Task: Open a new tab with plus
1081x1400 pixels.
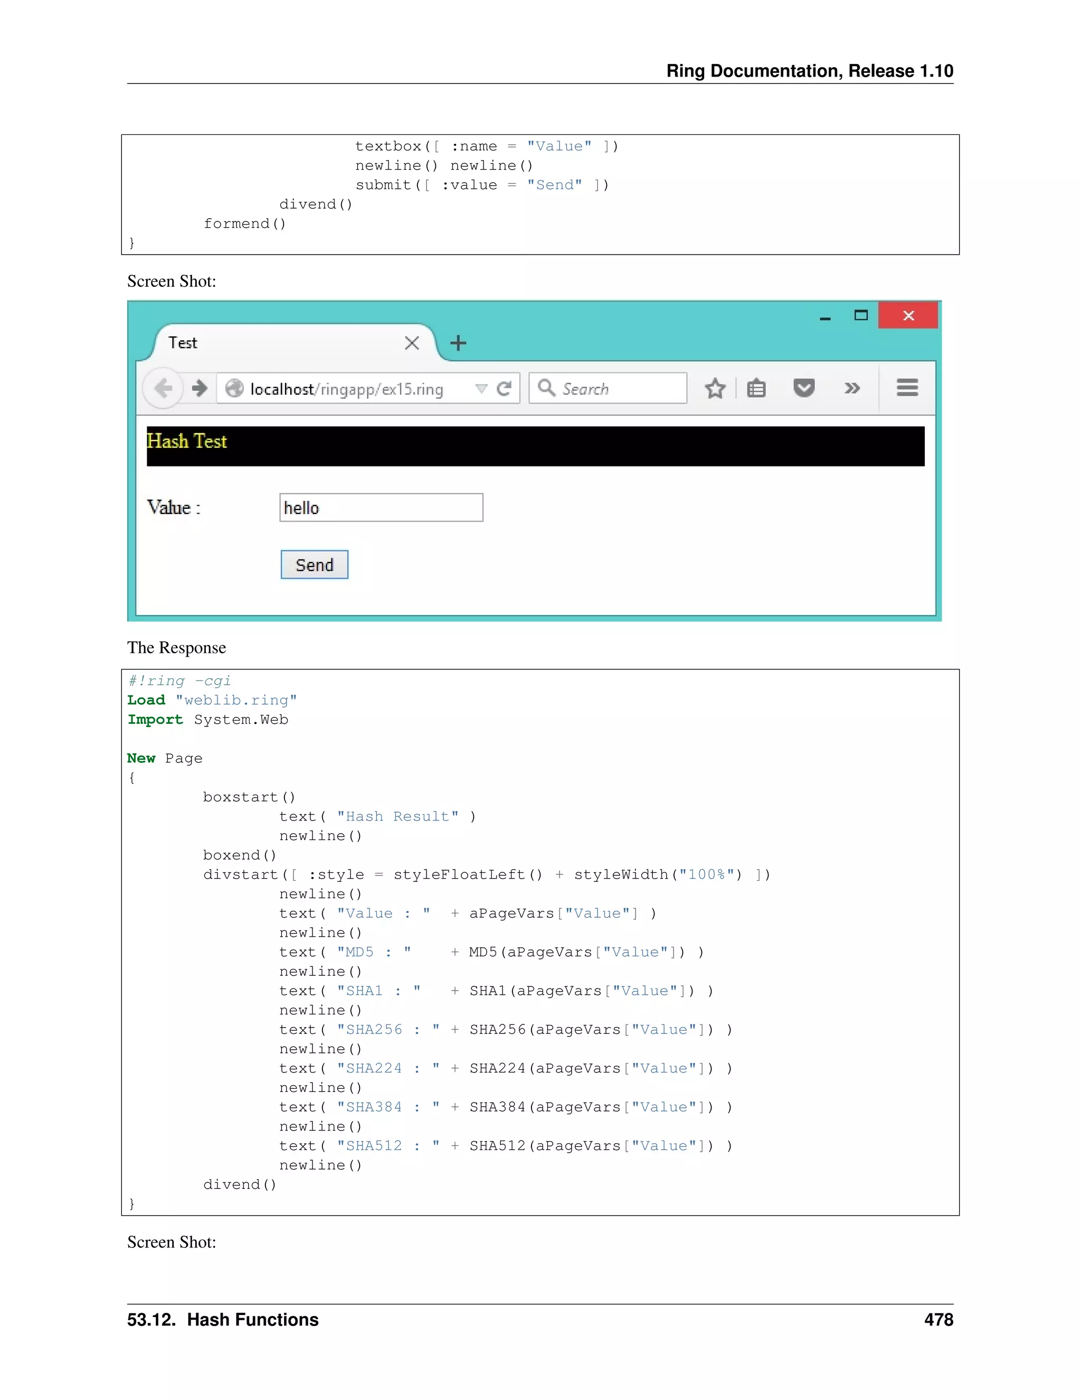Action: coord(458,343)
